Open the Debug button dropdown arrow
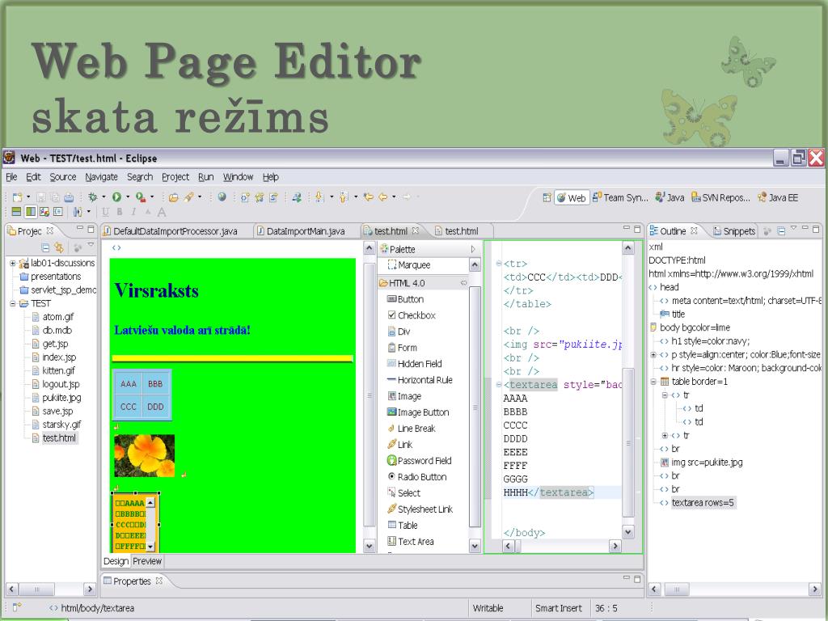This screenshot has height=621, width=828. click(103, 197)
